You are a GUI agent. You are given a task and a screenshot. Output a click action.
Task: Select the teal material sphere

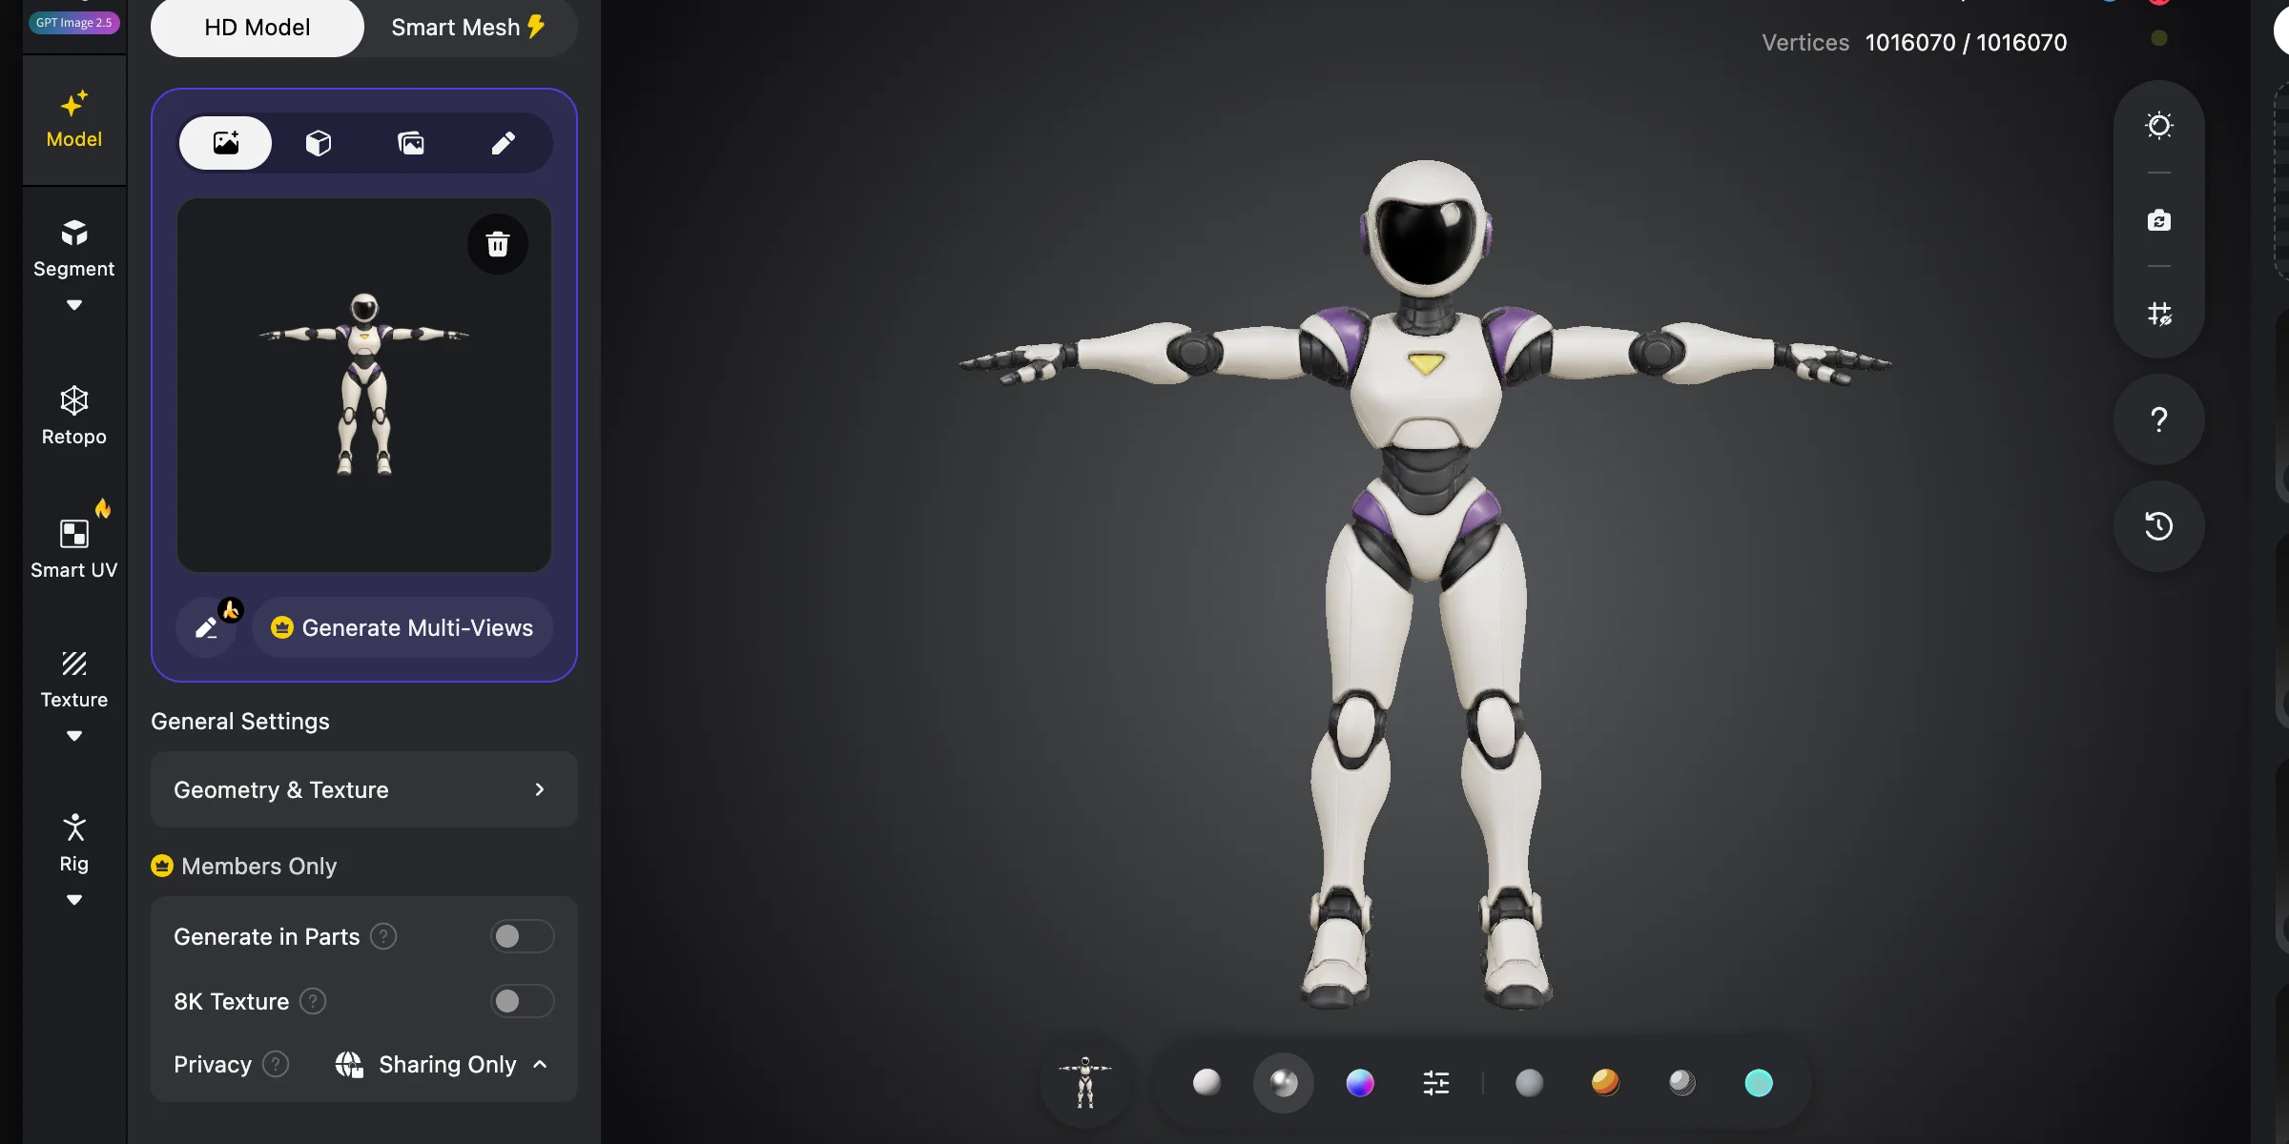[1759, 1083]
